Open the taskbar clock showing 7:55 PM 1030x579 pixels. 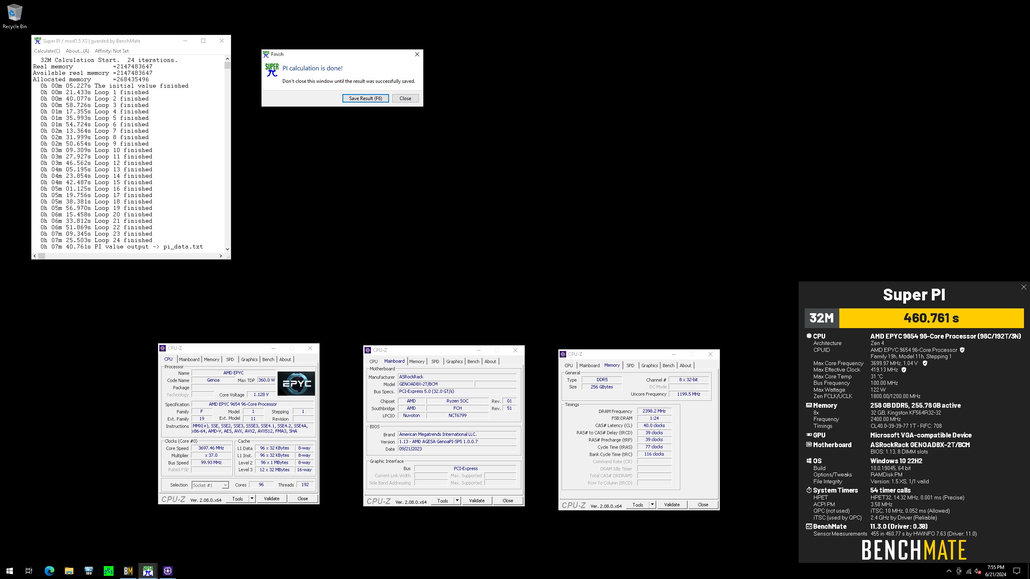pos(995,571)
